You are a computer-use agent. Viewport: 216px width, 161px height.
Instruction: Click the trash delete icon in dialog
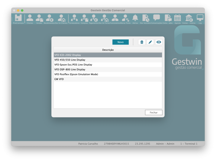pos(142,42)
